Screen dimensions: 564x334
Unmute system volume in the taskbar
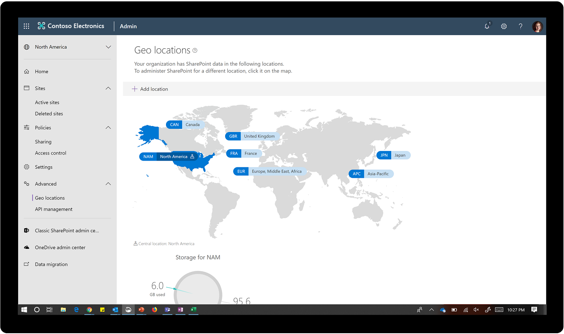tap(476, 309)
